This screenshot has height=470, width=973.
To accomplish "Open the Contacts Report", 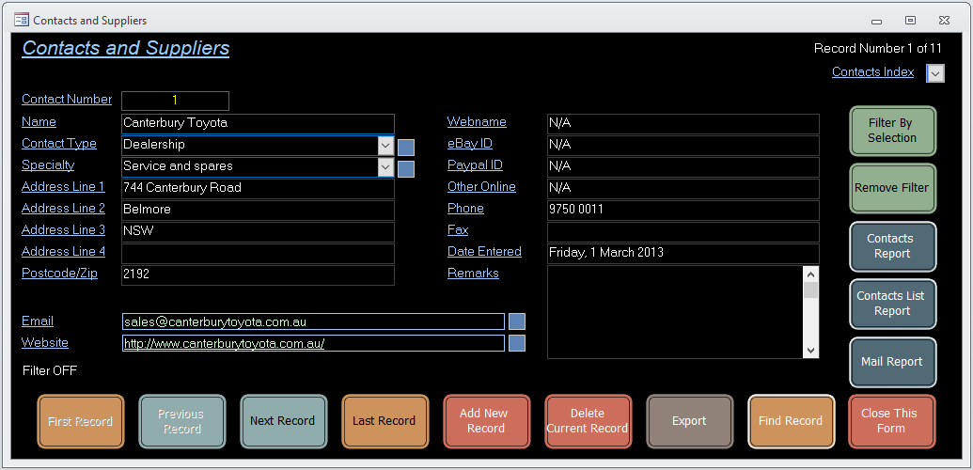I will point(892,246).
